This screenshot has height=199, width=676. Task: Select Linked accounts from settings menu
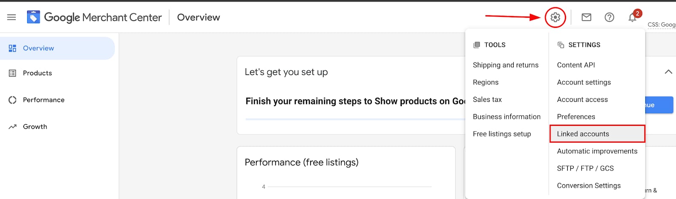[x=583, y=134]
